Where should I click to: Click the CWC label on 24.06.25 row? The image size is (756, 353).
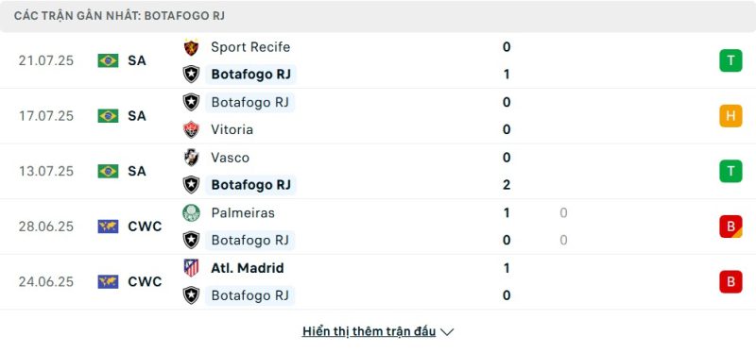click(145, 281)
